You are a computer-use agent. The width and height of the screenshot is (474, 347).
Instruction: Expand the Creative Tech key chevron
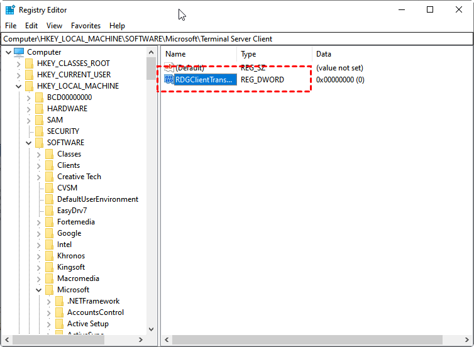pyautogui.click(x=39, y=177)
